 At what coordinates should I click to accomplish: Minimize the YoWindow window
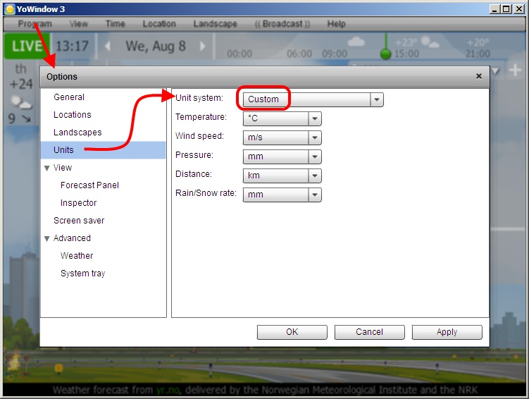(x=494, y=9)
